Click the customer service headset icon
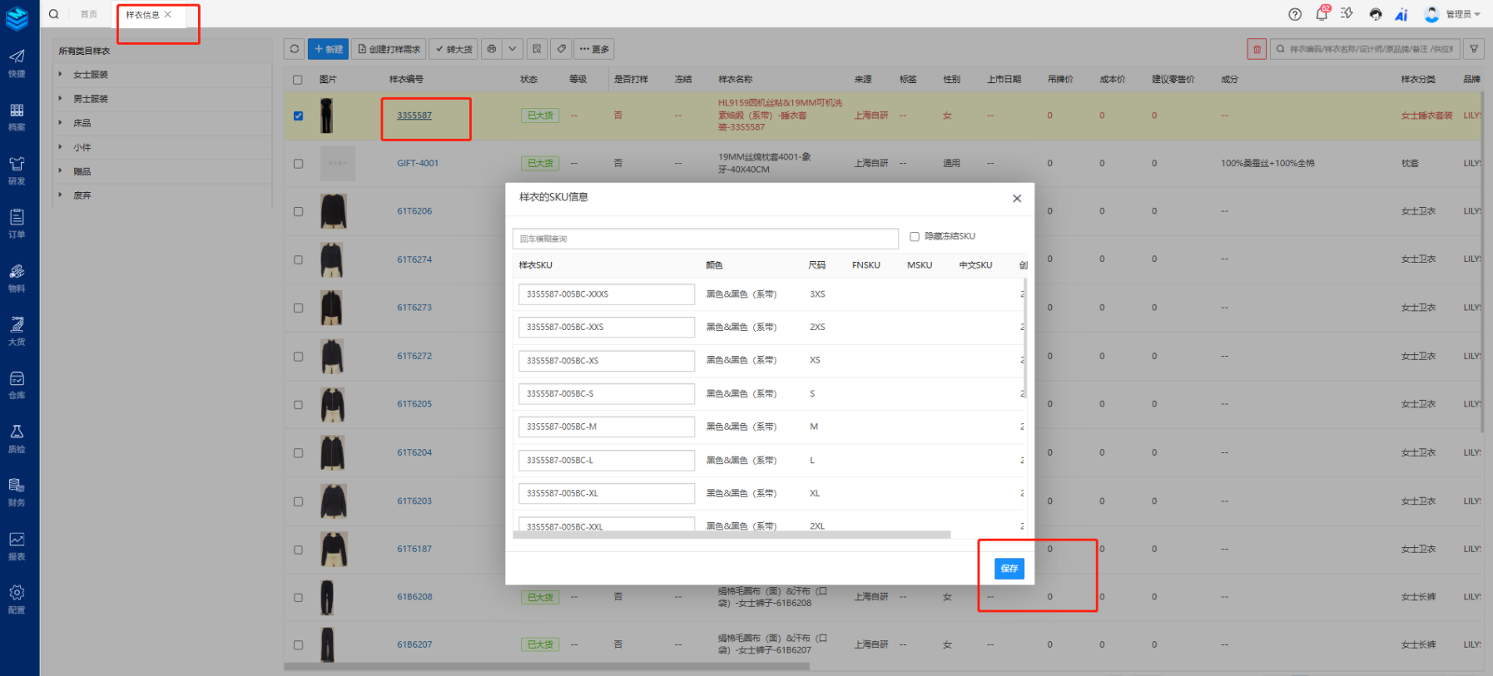This screenshot has width=1493, height=676. coord(1375,14)
